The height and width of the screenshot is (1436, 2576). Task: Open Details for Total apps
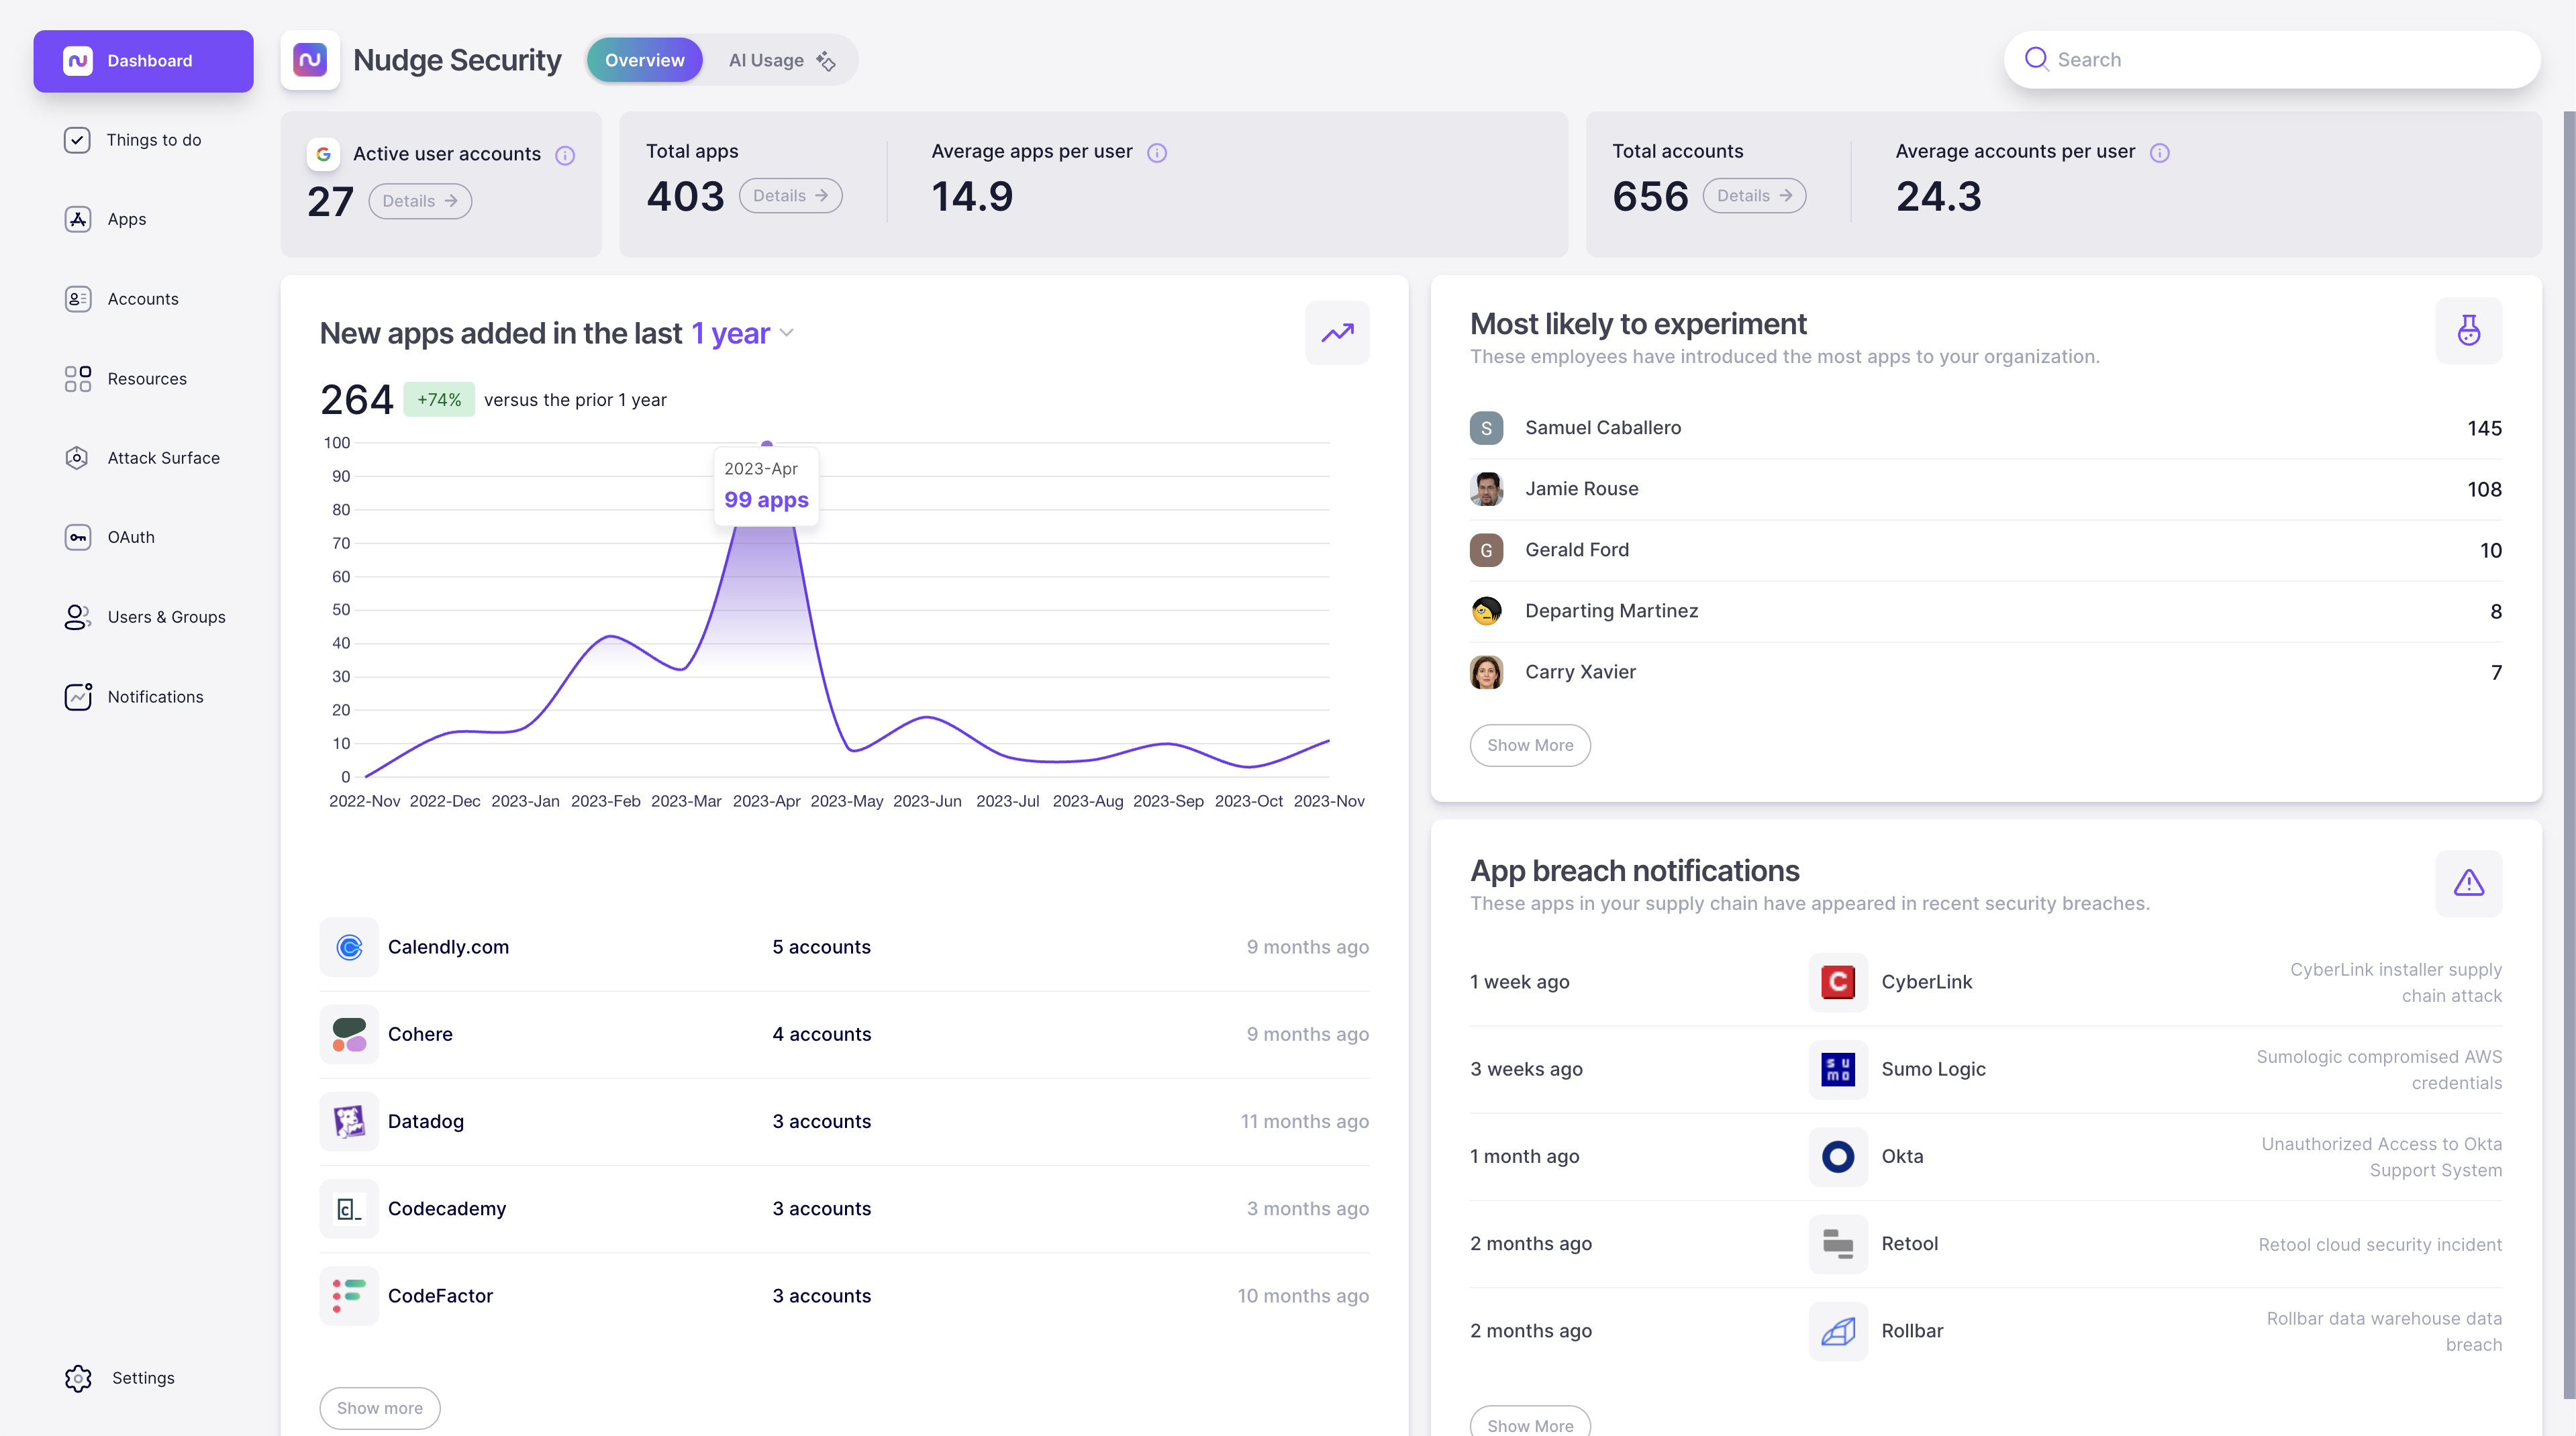click(x=789, y=195)
